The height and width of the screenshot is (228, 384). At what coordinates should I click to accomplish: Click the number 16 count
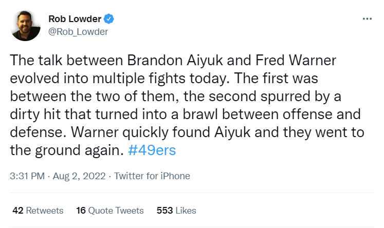(x=81, y=211)
